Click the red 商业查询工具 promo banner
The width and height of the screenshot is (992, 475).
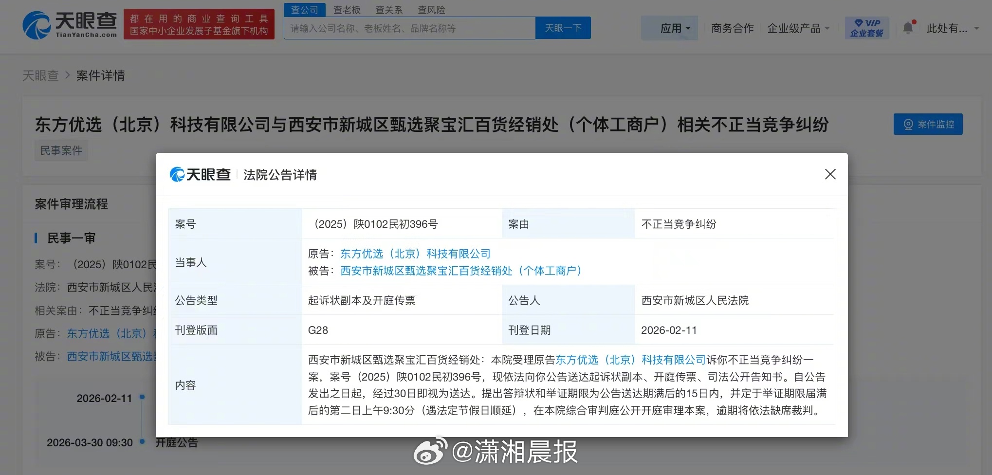click(199, 23)
